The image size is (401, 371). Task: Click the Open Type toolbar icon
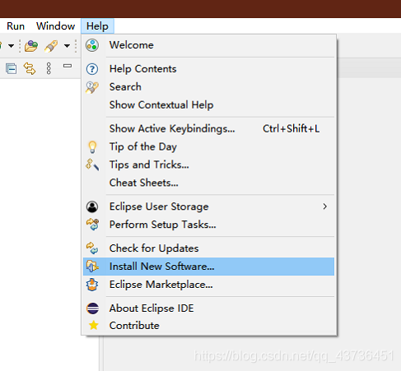[31, 46]
